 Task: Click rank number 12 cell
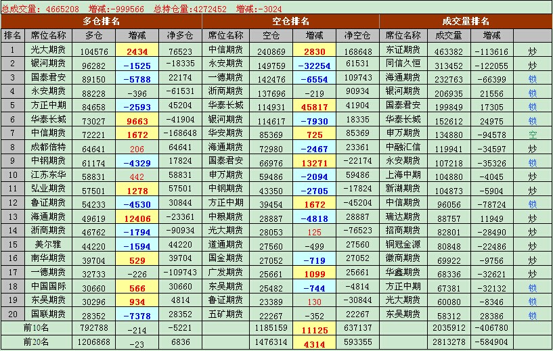tap(12, 203)
